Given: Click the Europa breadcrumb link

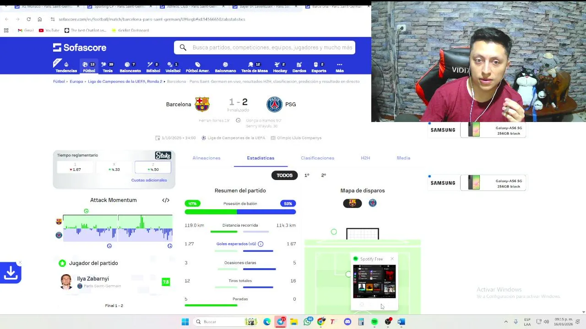Looking at the screenshot, I should tap(76, 81).
